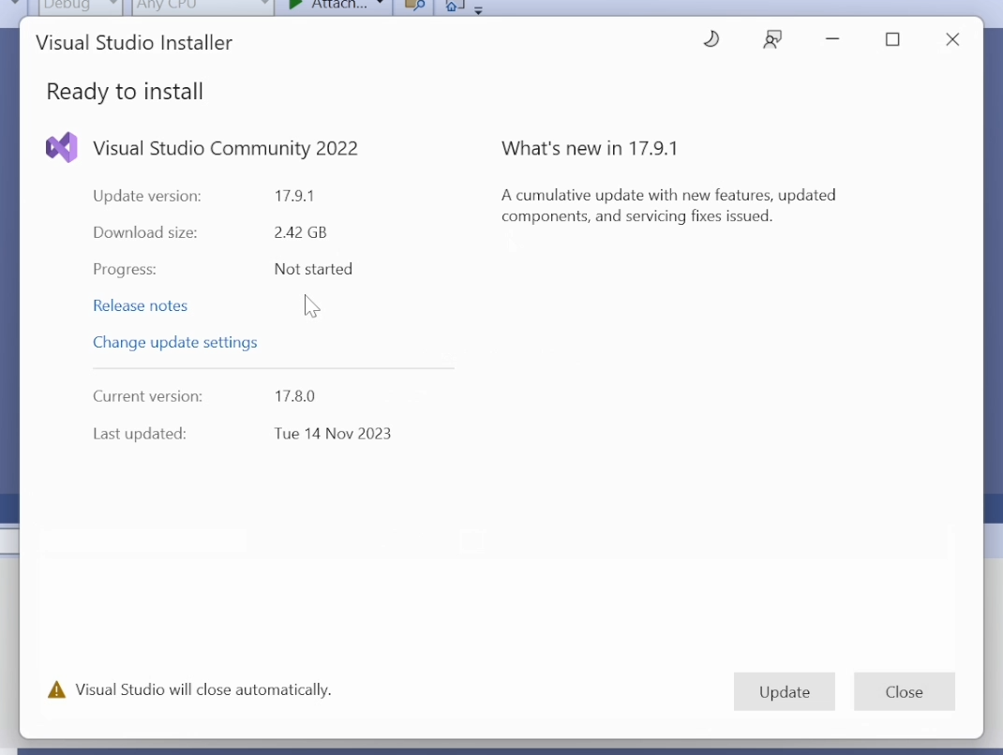The width and height of the screenshot is (1003, 755).
Task: Click the Close button at bottom
Action: (904, 691)
